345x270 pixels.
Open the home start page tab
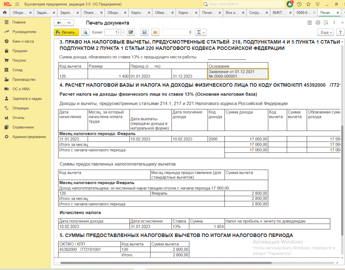click(5, 13)
